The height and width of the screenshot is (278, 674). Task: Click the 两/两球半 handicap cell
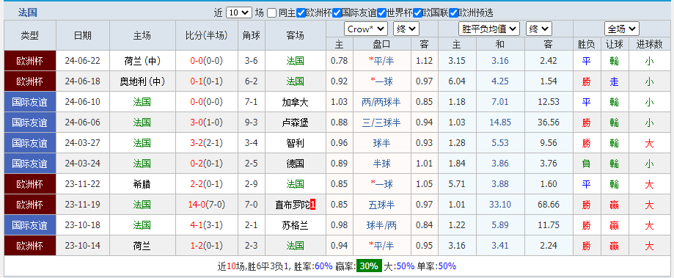(381, 102)
